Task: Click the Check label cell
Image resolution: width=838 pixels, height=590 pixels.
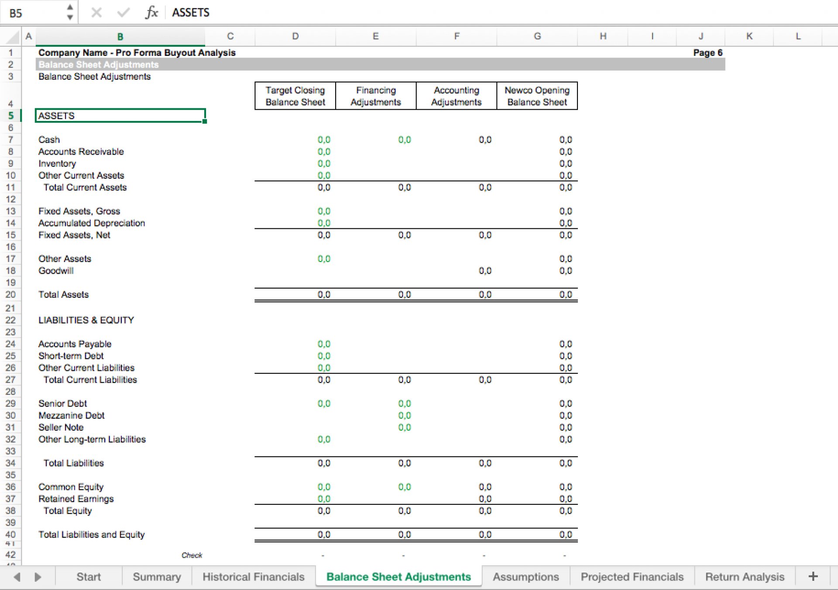Action: (x=192, y=555)
